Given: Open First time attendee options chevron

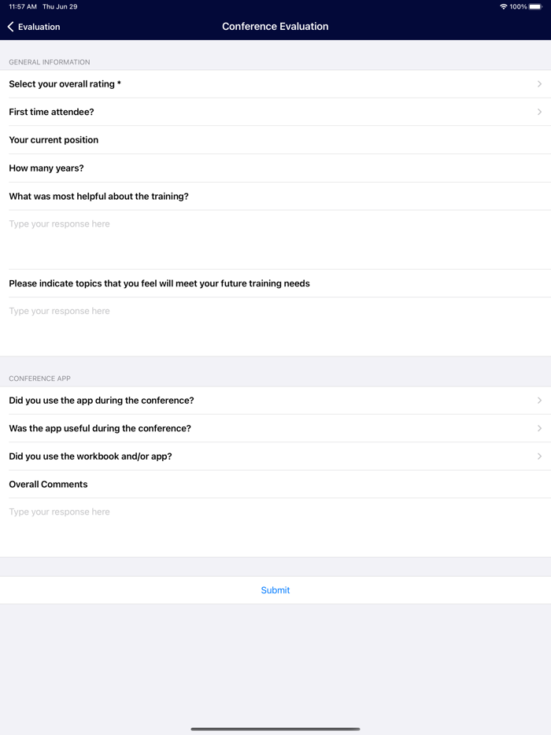Looking at the screenshot, I should click(539, 112).
